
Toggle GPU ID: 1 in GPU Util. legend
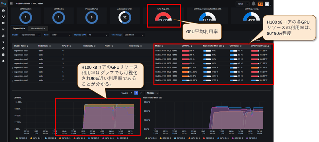(x=36, y=138)
